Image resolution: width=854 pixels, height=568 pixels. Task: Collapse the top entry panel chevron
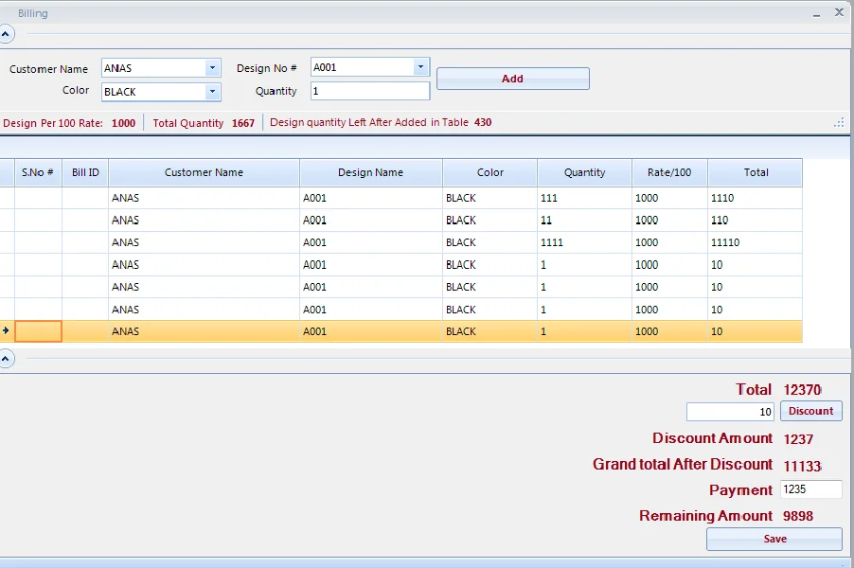tap(6, 34)
